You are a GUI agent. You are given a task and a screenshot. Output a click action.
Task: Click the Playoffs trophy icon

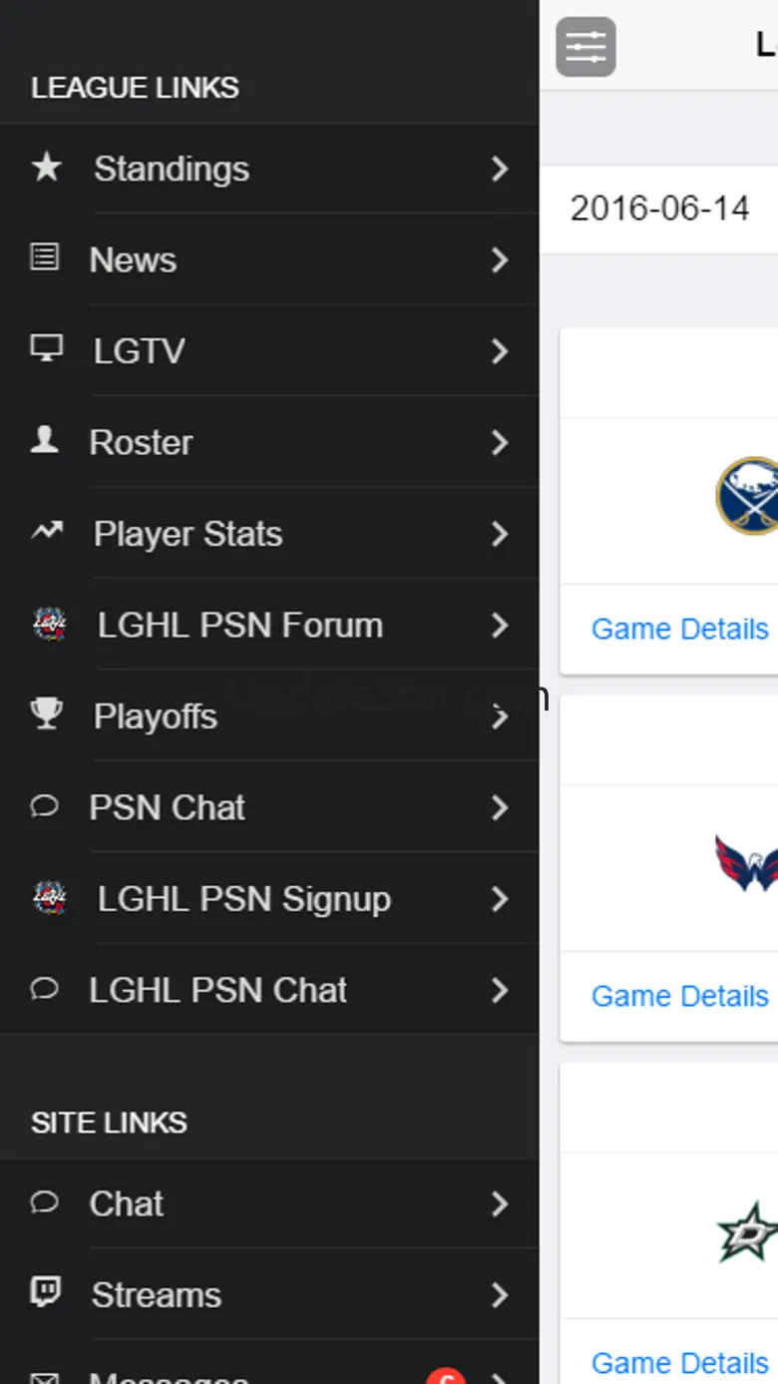pos(46,714)
